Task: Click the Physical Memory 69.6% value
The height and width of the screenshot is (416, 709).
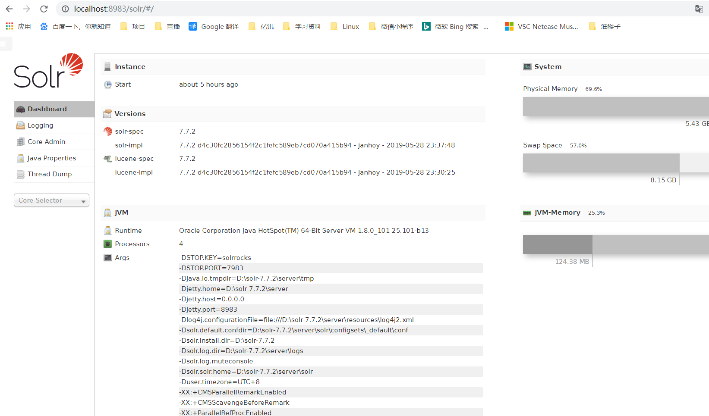Action: tap(593, 89)
